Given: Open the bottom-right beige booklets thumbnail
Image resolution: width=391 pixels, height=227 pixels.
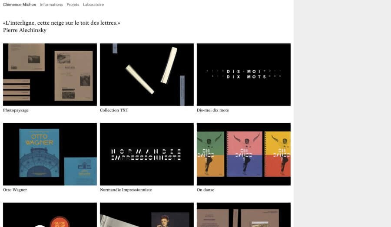Looking at the screenshot, I should 244,215.
